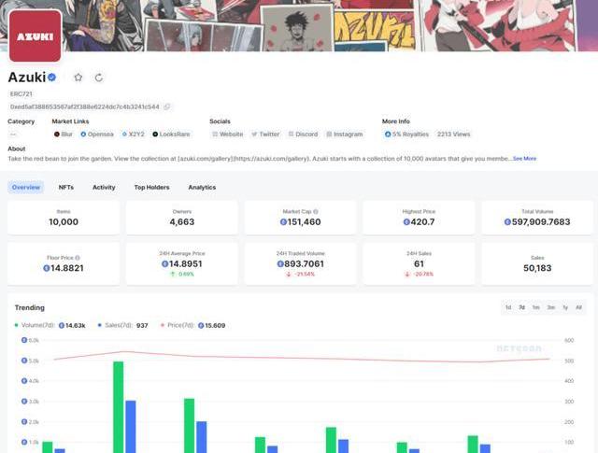Click the 2213 Views label
This screenshot has height=453, width=598.
click(454, 134)
